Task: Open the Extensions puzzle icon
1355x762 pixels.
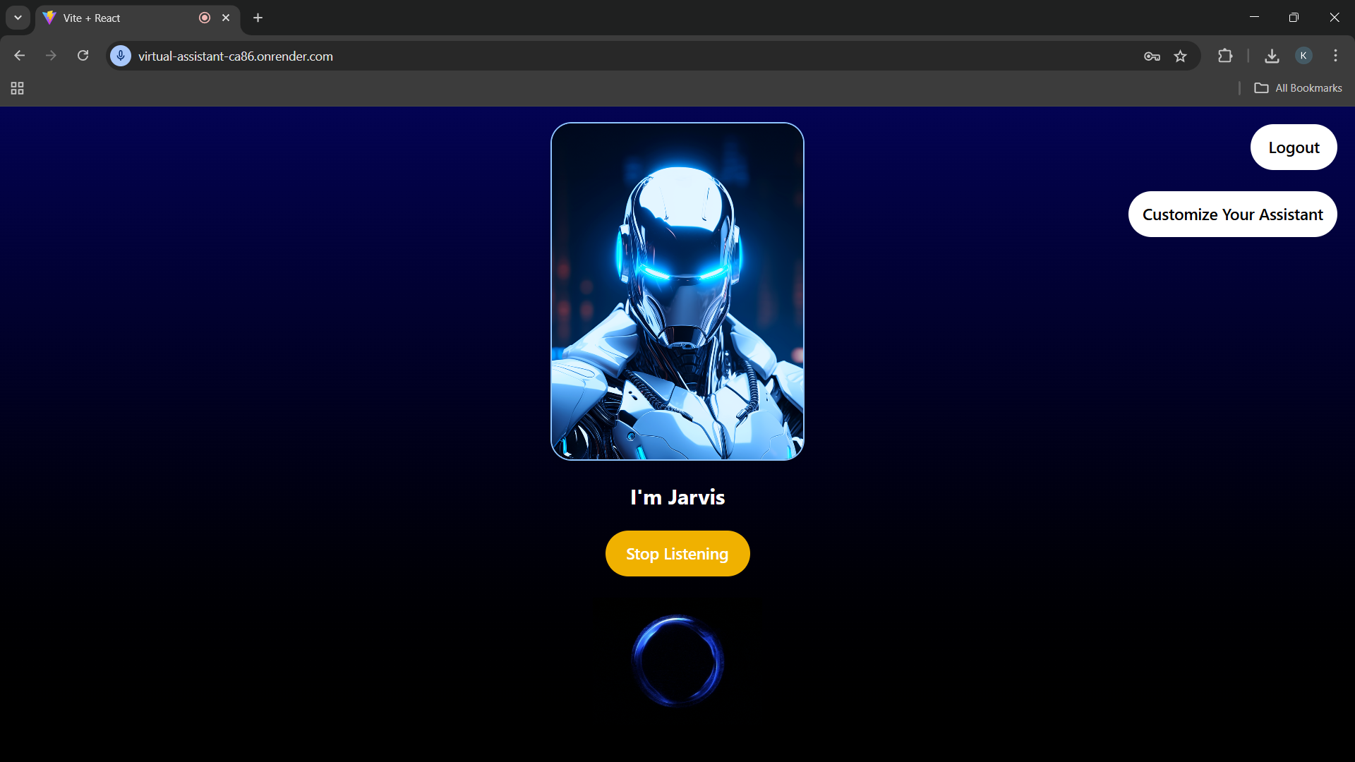Action: (1225, 56)
